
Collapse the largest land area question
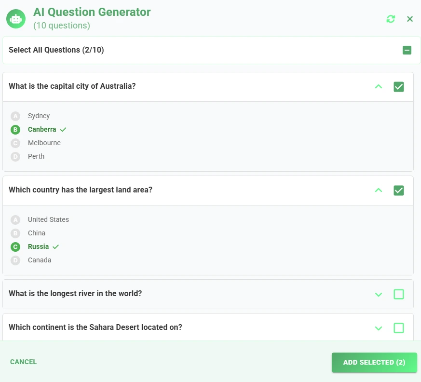[x=378, y=191]
